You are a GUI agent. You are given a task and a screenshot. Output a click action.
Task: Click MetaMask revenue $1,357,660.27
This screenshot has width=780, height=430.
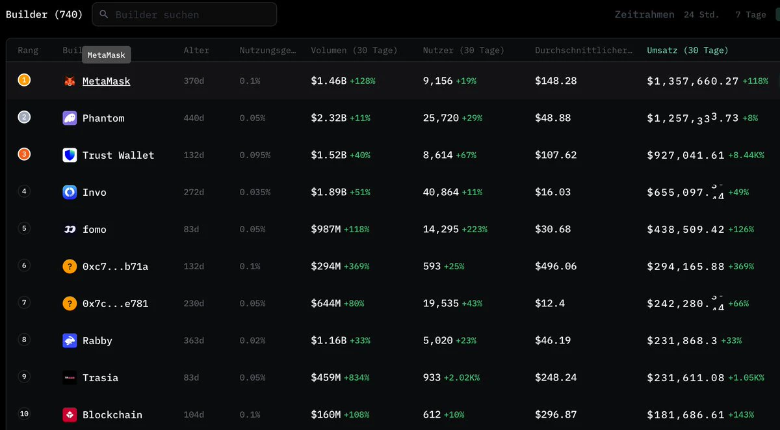[693, 81]
